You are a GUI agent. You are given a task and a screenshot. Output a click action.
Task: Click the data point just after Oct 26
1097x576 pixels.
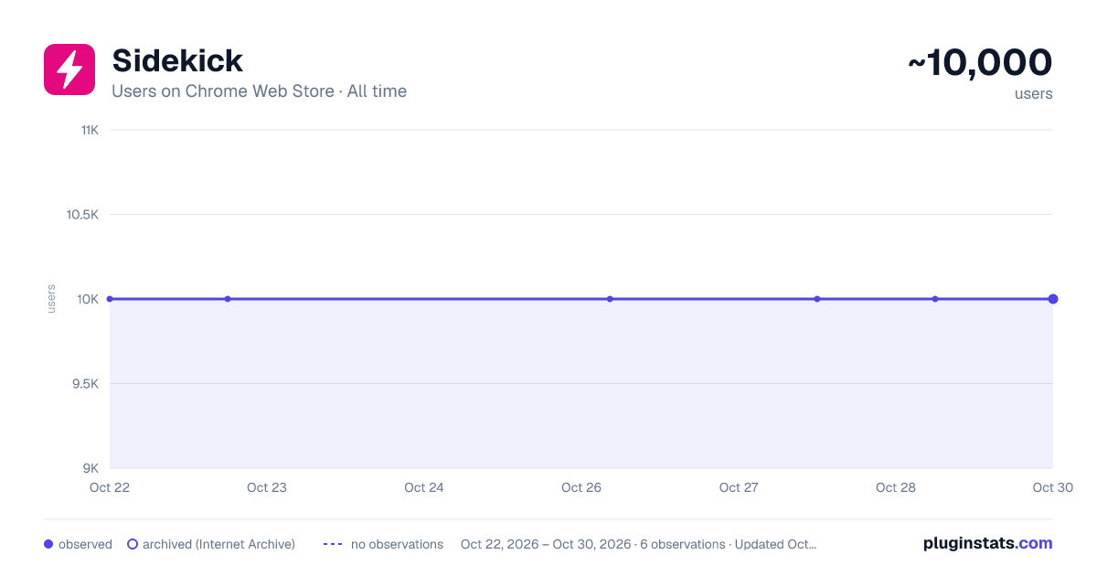click(610, 299)
